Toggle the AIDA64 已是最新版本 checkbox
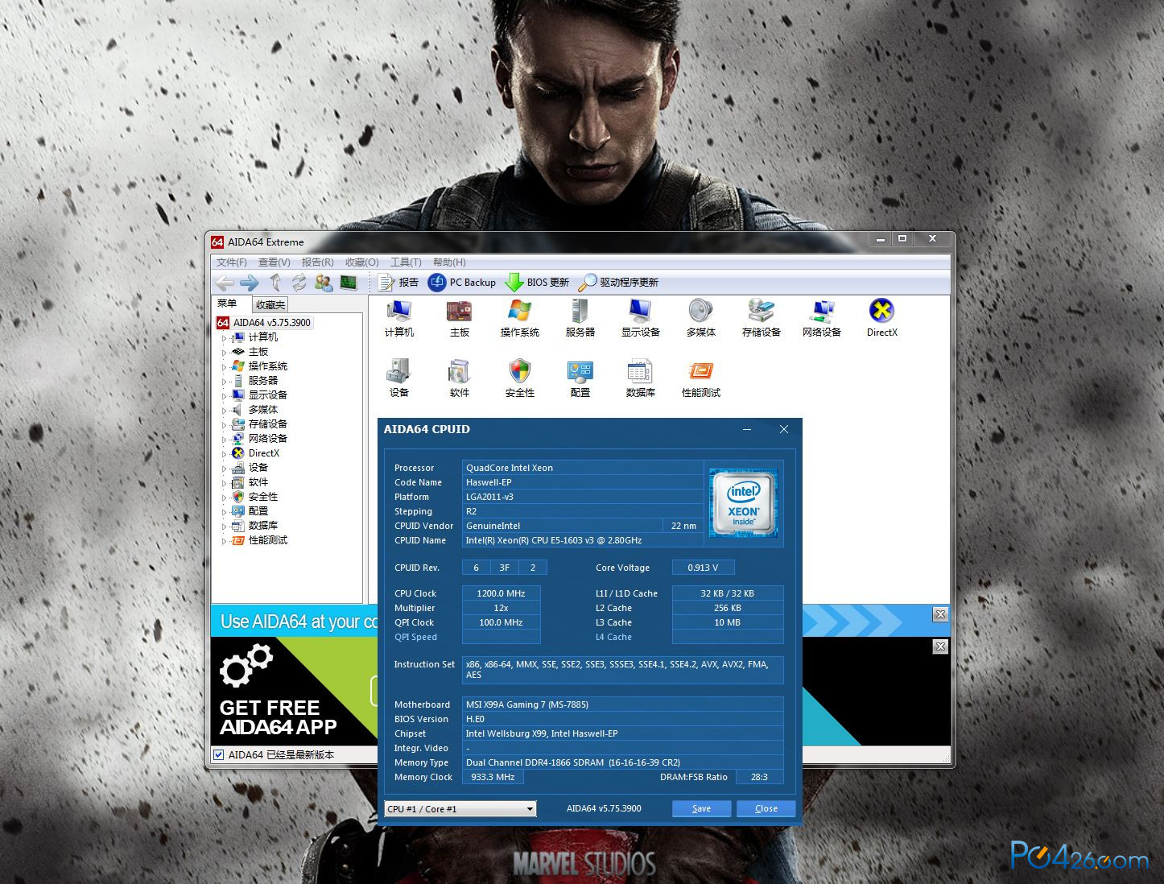 [x=218, y=754]
